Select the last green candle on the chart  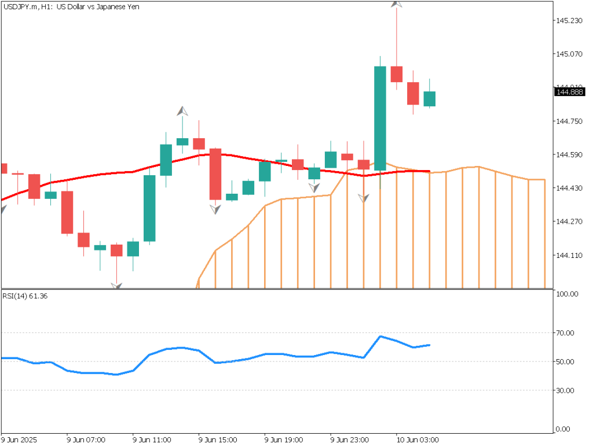coord(429,99)
